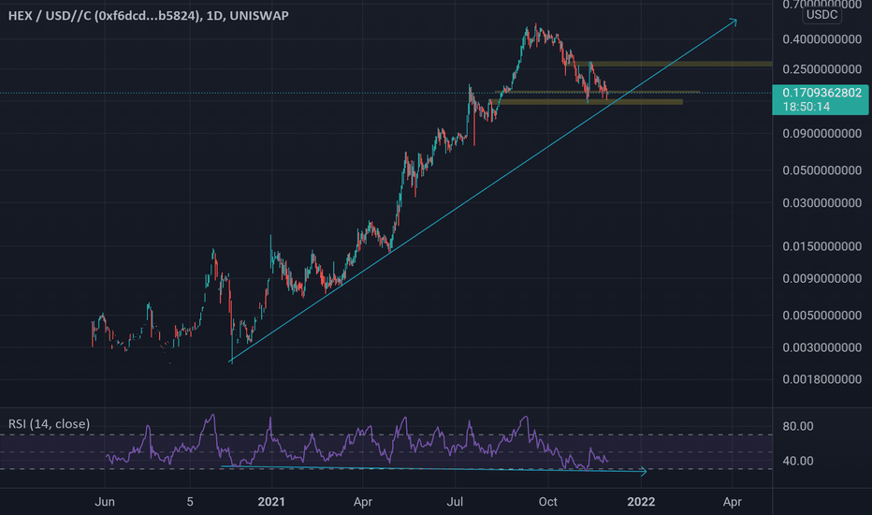Click the 0.0018000000 price axis label

(822, 379)
